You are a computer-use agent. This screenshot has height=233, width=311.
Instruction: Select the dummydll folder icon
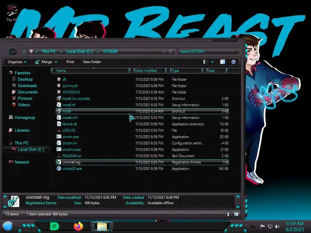pyautogui.click(x=59, y=86)
